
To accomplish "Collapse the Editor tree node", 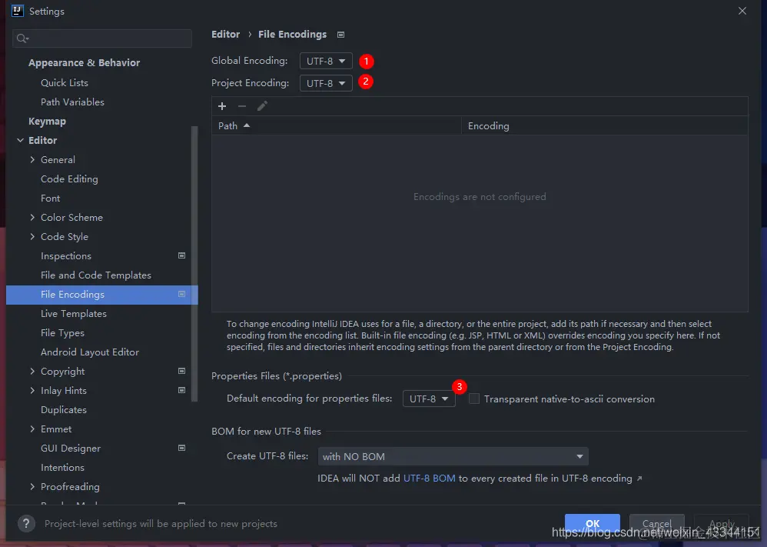I will click(x=20, y=141).
